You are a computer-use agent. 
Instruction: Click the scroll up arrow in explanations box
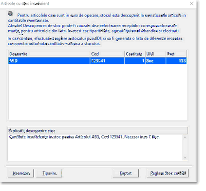pos(185,137)
